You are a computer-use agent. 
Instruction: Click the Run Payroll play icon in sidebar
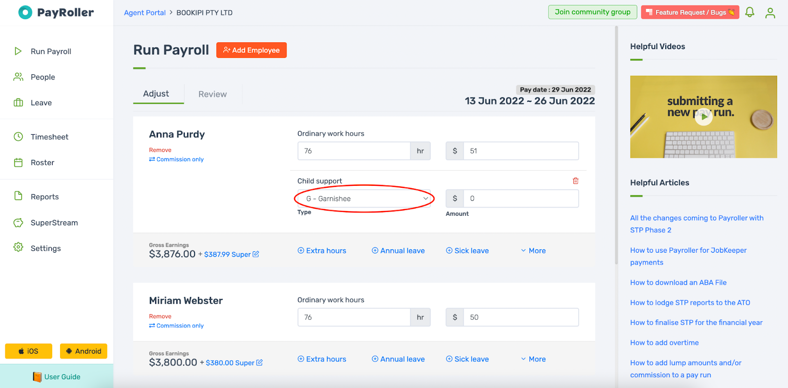[x=18, y=51]
